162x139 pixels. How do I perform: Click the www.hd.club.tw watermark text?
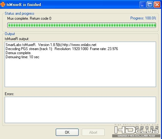[x=136, y=136]
